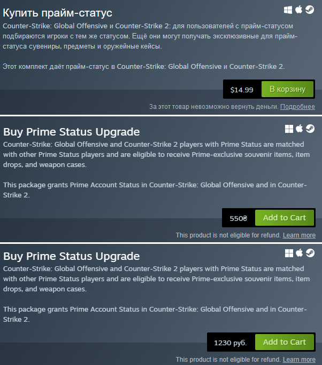The height and width of the screenshot is (365, 322).
Task: Click Windows icon in the 1230 руб. package
Action: (289, 253)
